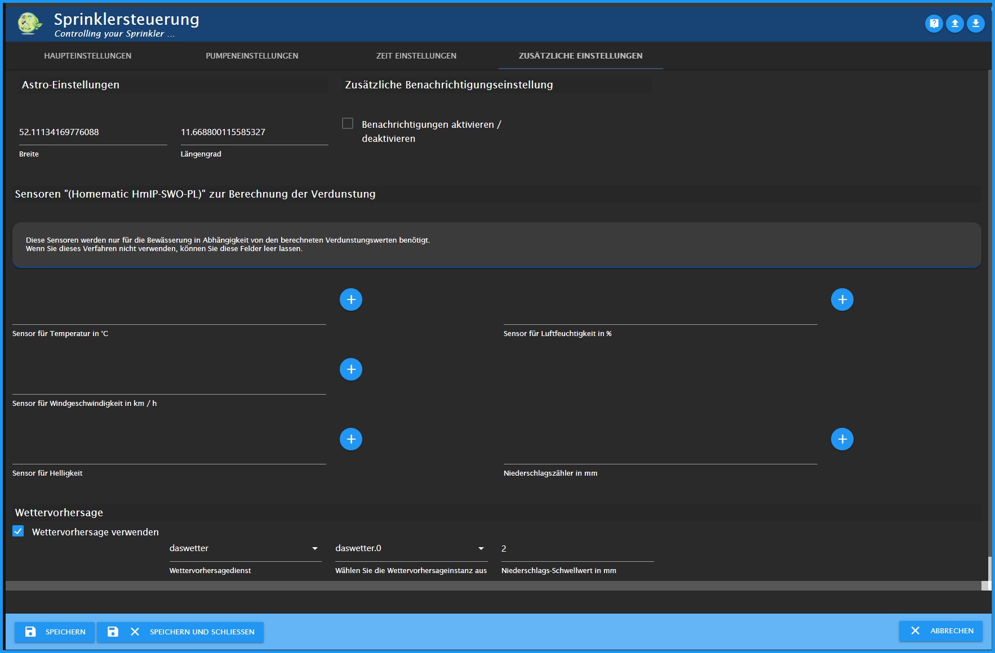The width and height of the screenshot is (995, 653).
Task: Switch to Pumpeneinstellungen tab
Action: point(252,56)
